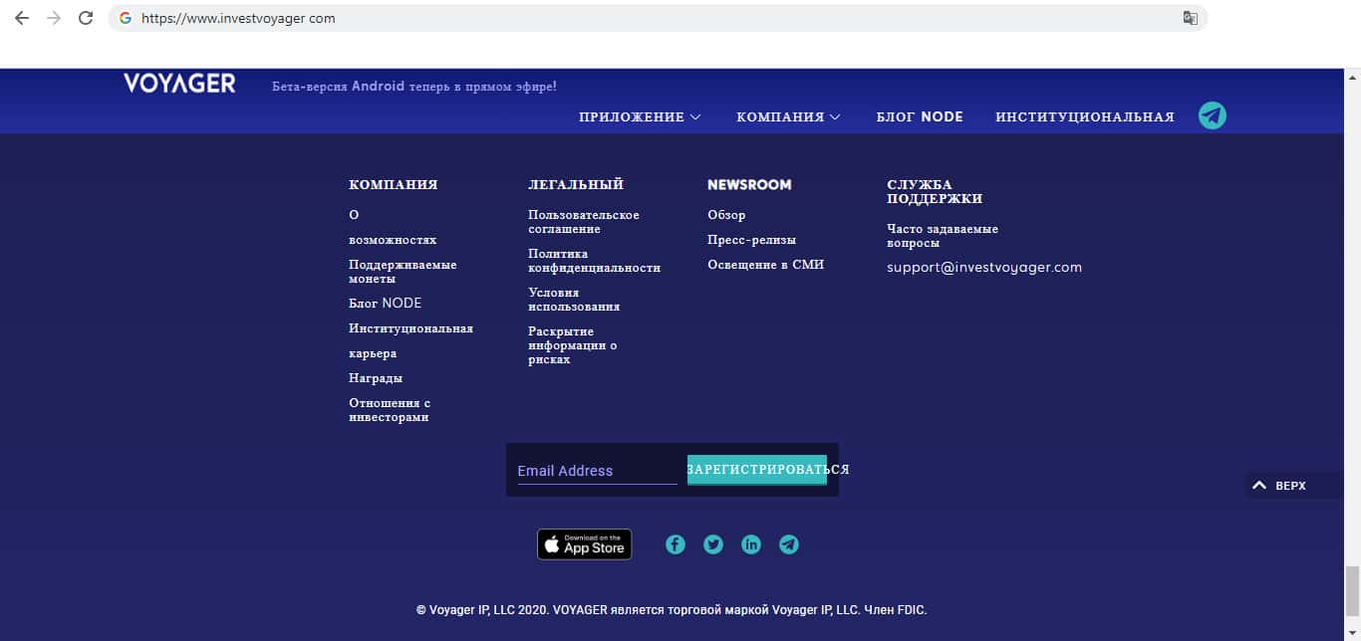Open the Пользовательское соглашение link

pos(584,222)
